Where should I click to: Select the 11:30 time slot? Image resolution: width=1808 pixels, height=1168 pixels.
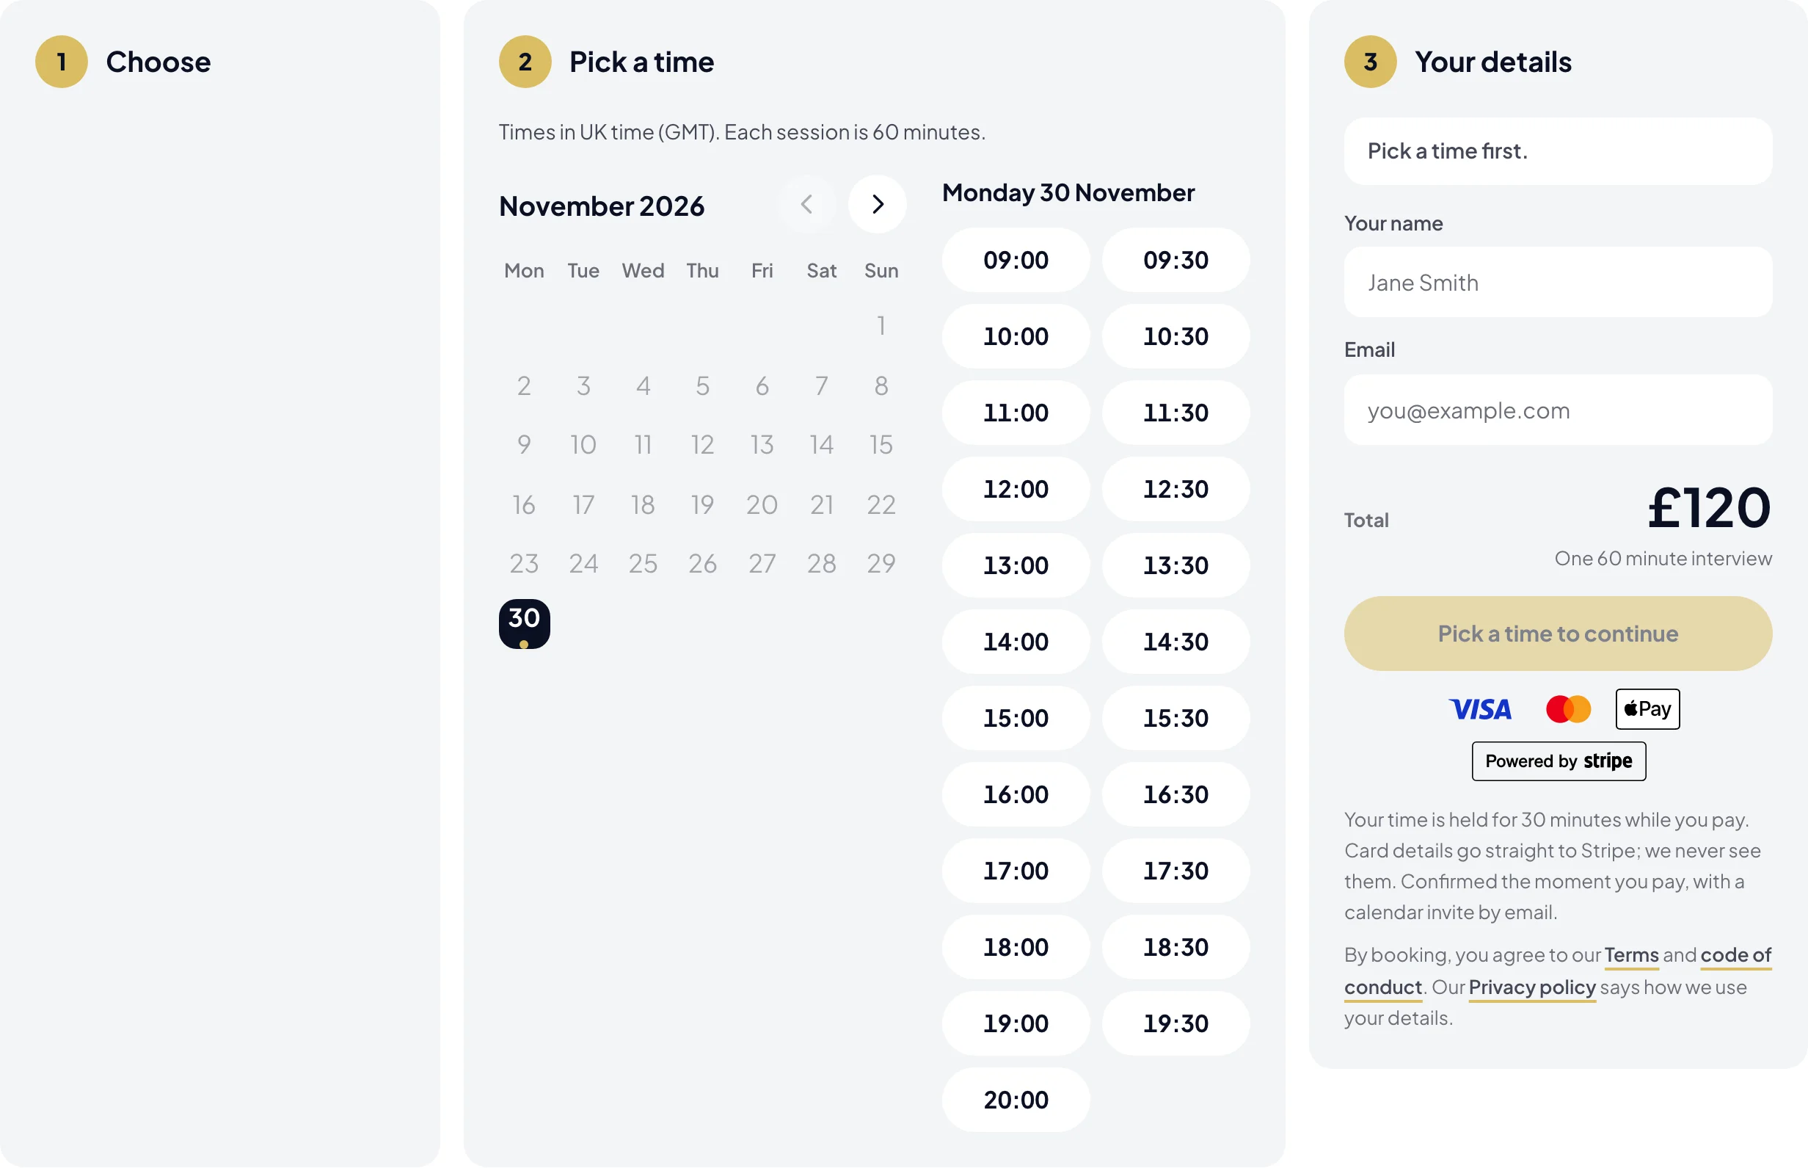pyautogui.click(x=1175, y=413)
